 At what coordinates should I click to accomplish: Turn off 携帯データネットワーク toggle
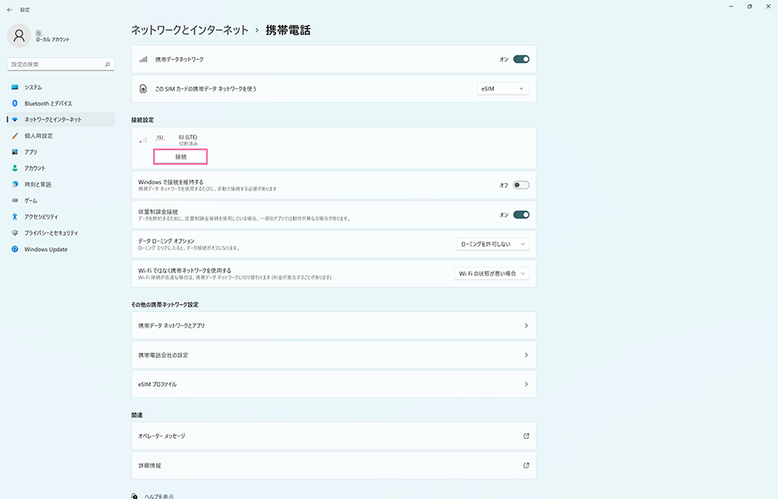(521, 59)
